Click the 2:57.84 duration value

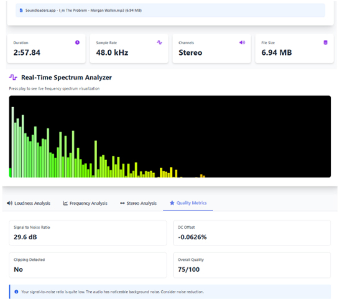[27, 53]
